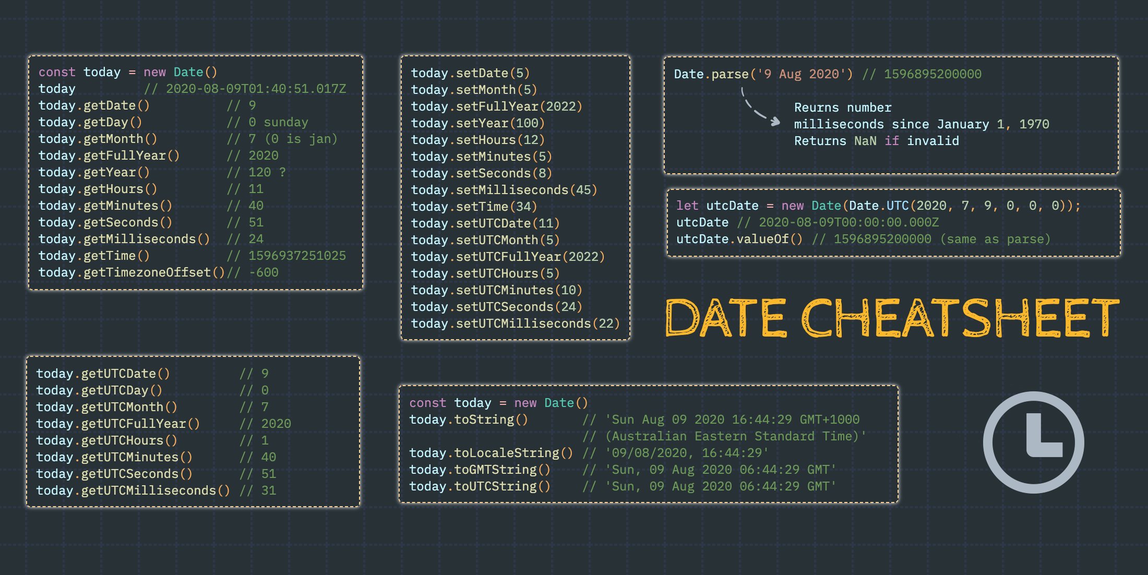Click the const today = new Date() declaration

pos(128,72)
